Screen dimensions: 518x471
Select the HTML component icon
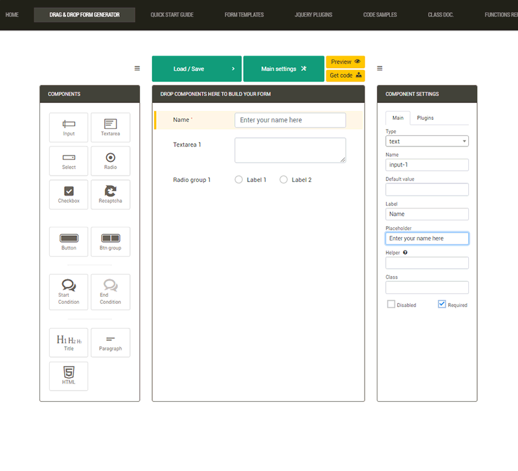click(x=69, y=376)
